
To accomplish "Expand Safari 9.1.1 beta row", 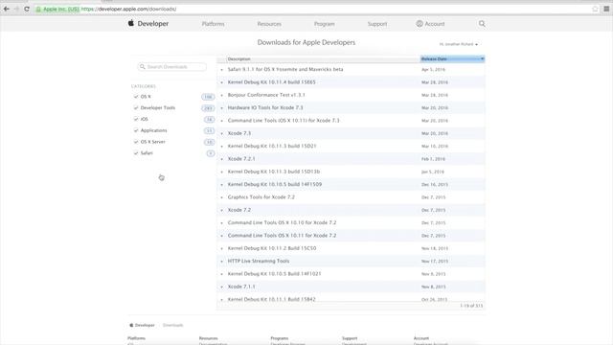I will coord(221,70).
